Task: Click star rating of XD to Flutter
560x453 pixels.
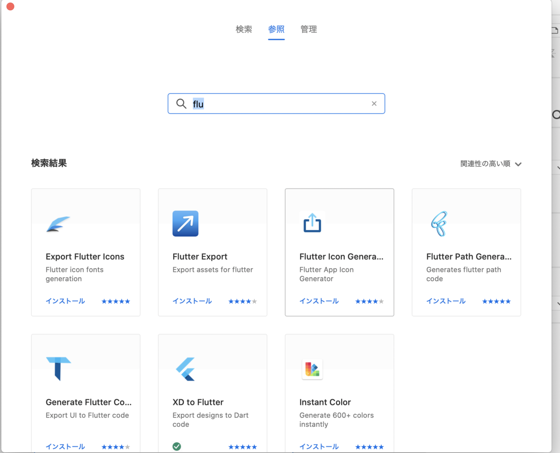Action: tap(243, 447)
